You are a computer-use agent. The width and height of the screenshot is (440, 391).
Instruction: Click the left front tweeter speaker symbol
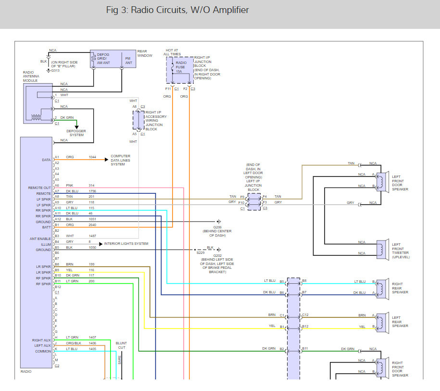coord(382,249)
